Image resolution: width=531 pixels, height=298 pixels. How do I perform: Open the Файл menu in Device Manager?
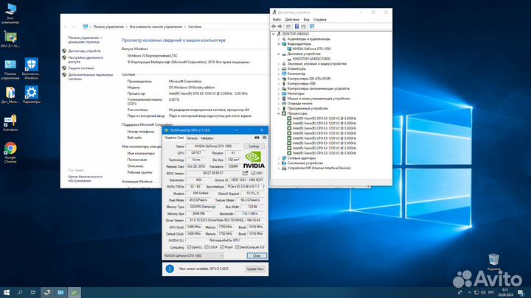277,20
